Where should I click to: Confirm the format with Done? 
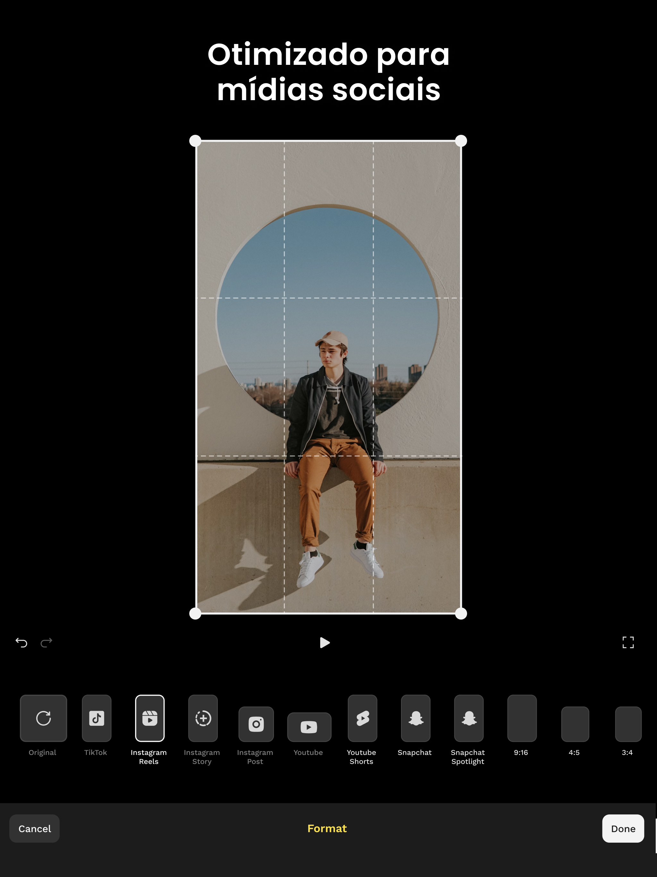tap(623, 829)
